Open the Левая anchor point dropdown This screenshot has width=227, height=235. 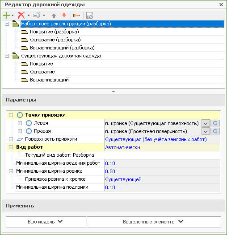[206, 123]
